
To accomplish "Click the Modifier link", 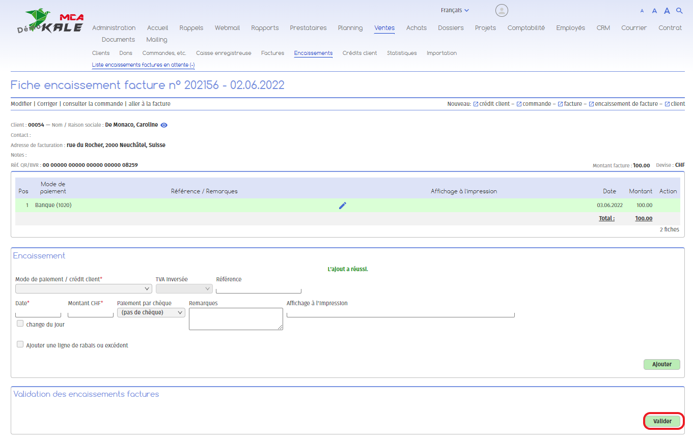I will pyautogui.click(x=21, y=104).
